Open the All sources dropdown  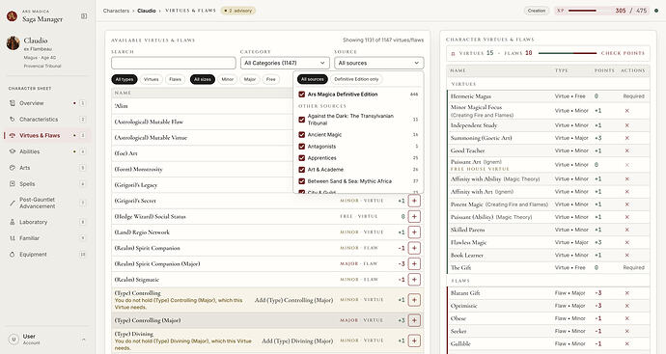[x=379, y=63]
